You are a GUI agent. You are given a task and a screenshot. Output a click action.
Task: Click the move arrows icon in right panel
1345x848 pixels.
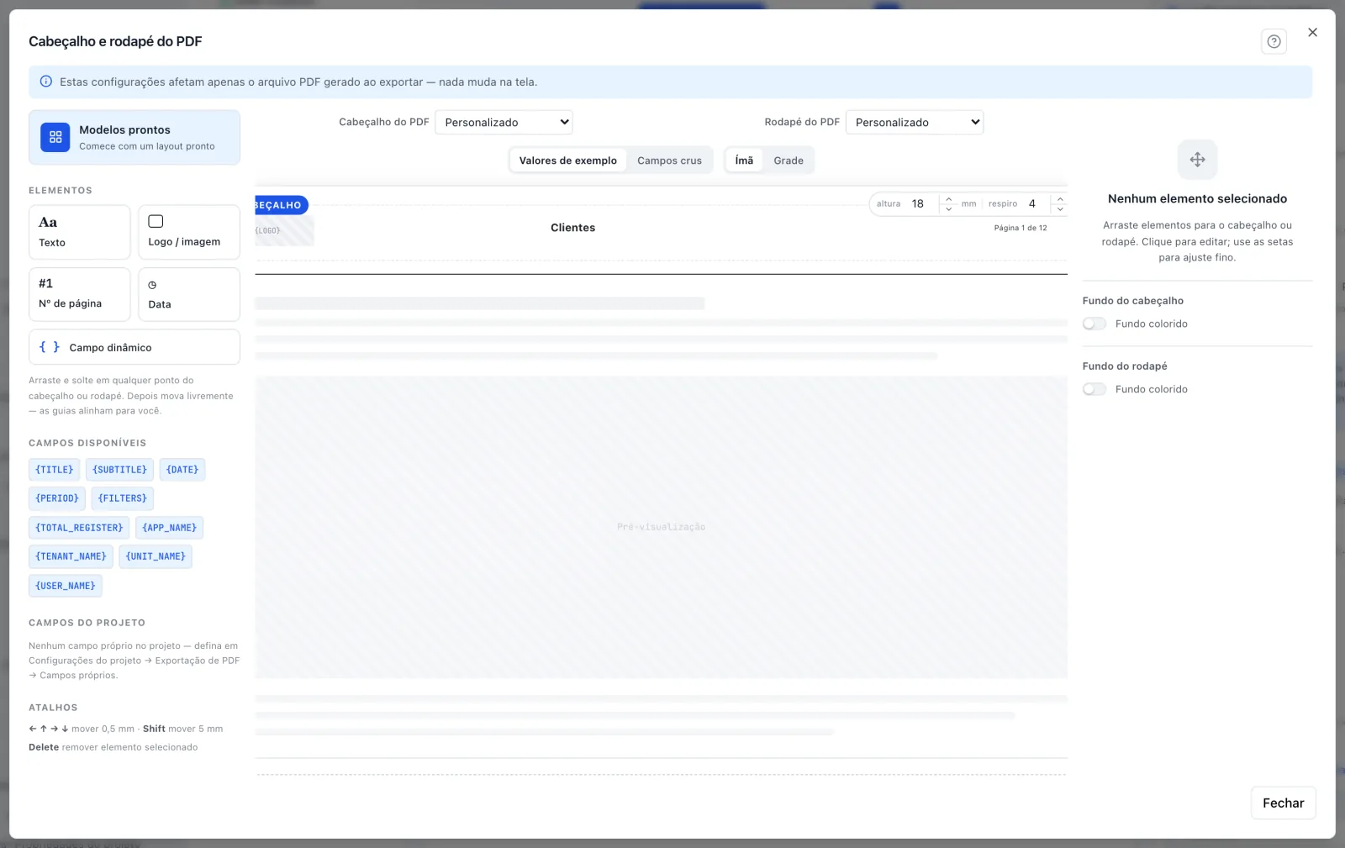1197,160
